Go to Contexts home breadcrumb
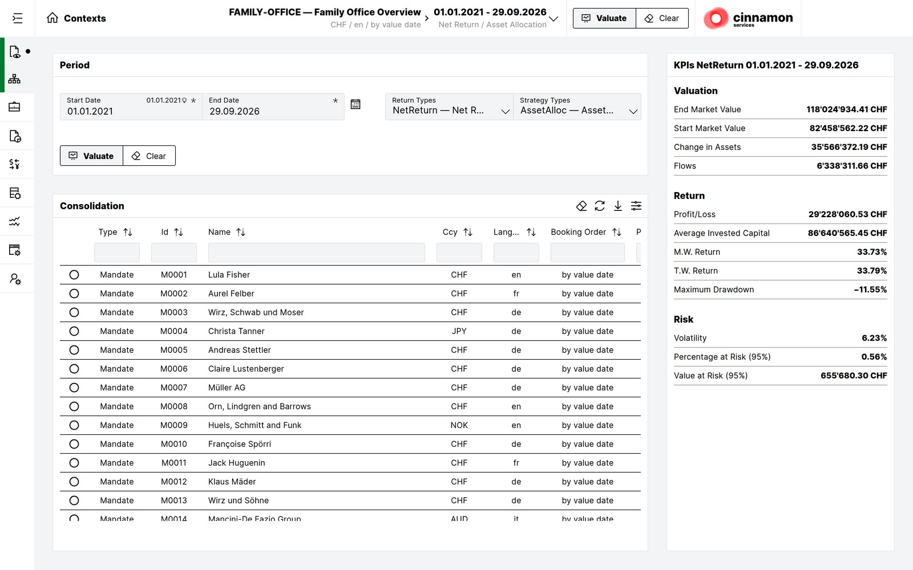The width and height of the screenshot is (913, 570). click(x=76, y=18)
